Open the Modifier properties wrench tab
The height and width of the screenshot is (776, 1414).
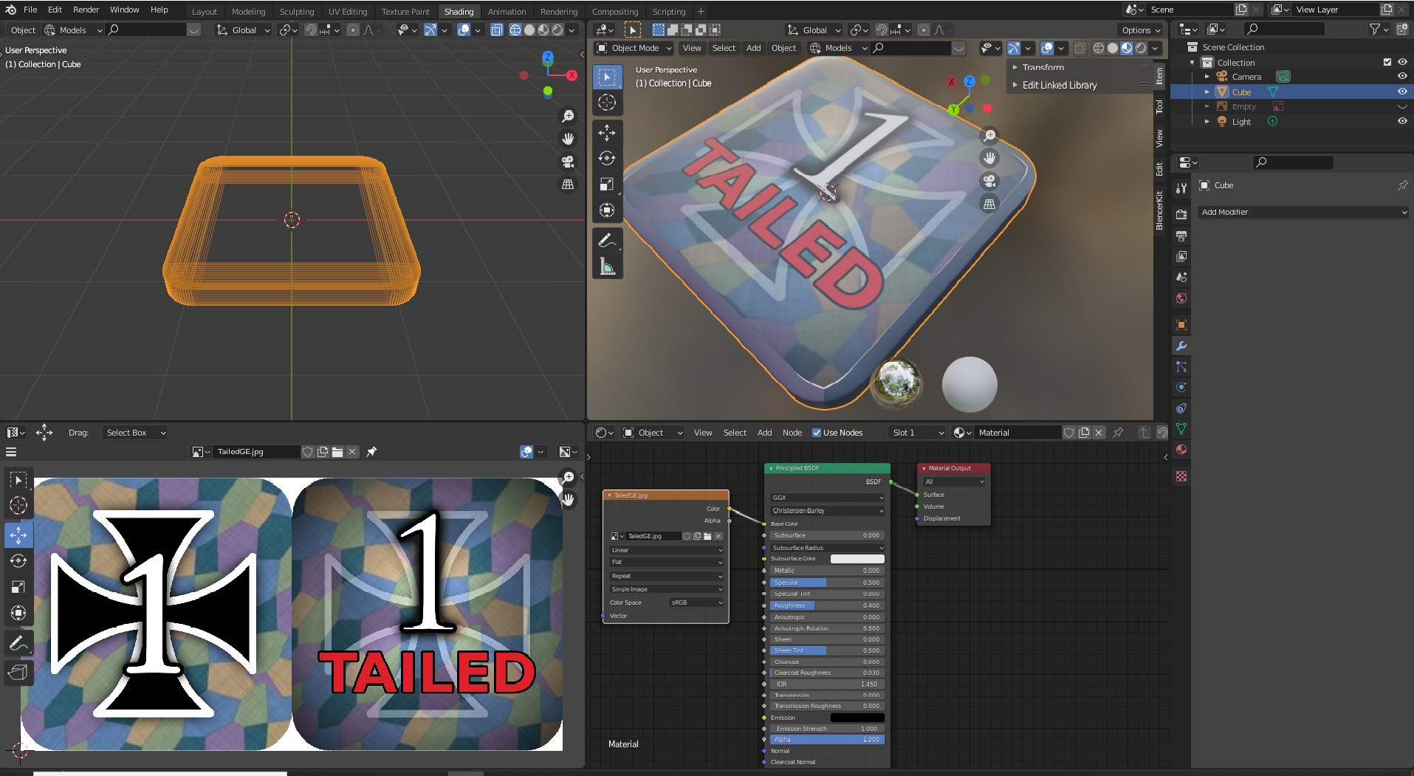pos(1181,346)
